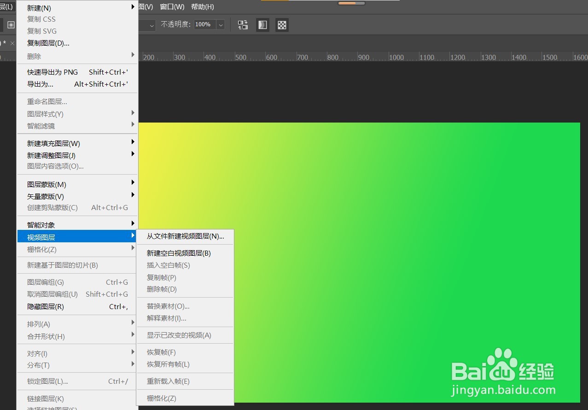Open the blend mode dropdown arrow
Image resolution: width=588 pixels, height=410 pixels.
click(152, 25)
